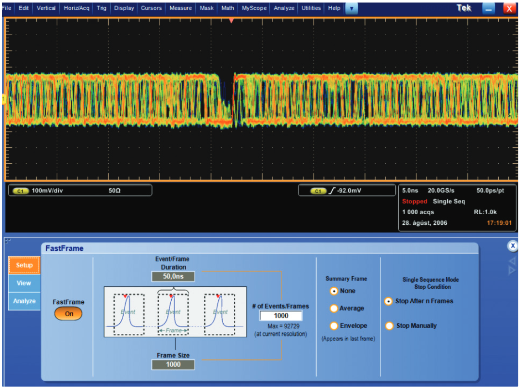
Task: Switch to the Analyze tab in FastFrame
Action: point(24,301)
